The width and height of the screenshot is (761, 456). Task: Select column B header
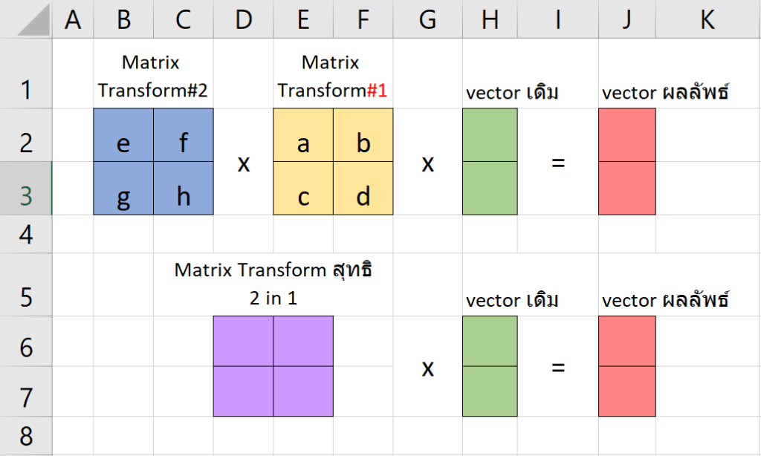[124, 19]
